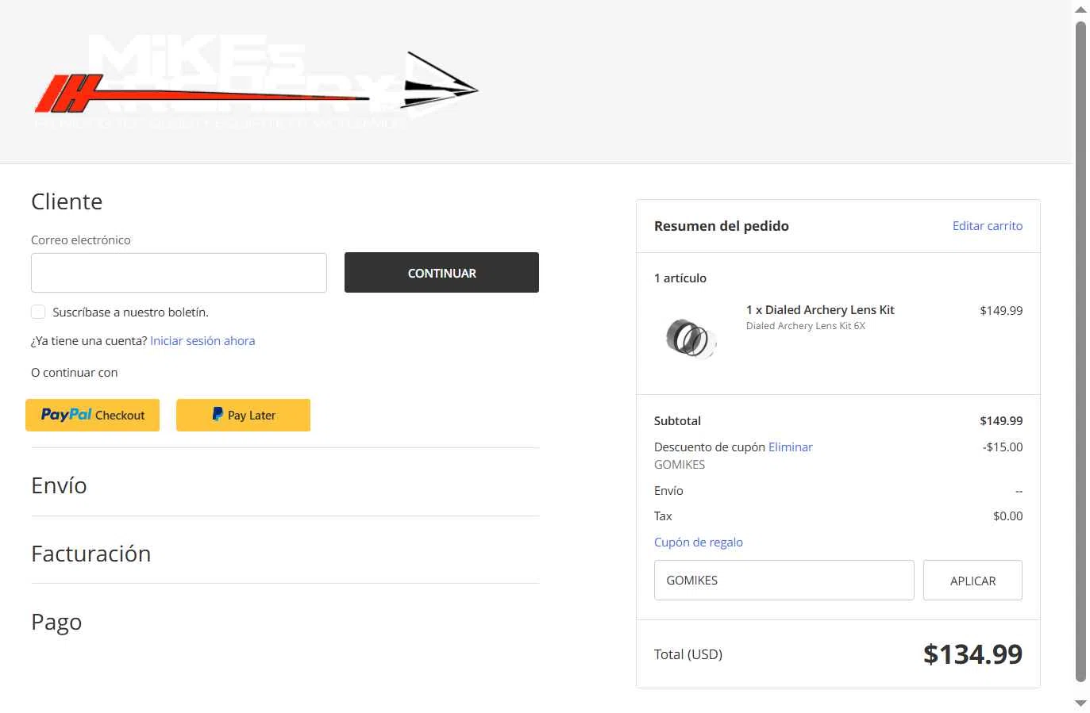The width and height of the screenshot is (1090, 713).
Task: Click the scrollbar down arrow
Action: point(1080,703)
